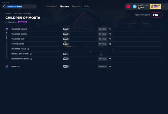168x114 pixels.
Task: Expand the FIX dropdown button
Action: pyautogui.click(x=157, y=15)
